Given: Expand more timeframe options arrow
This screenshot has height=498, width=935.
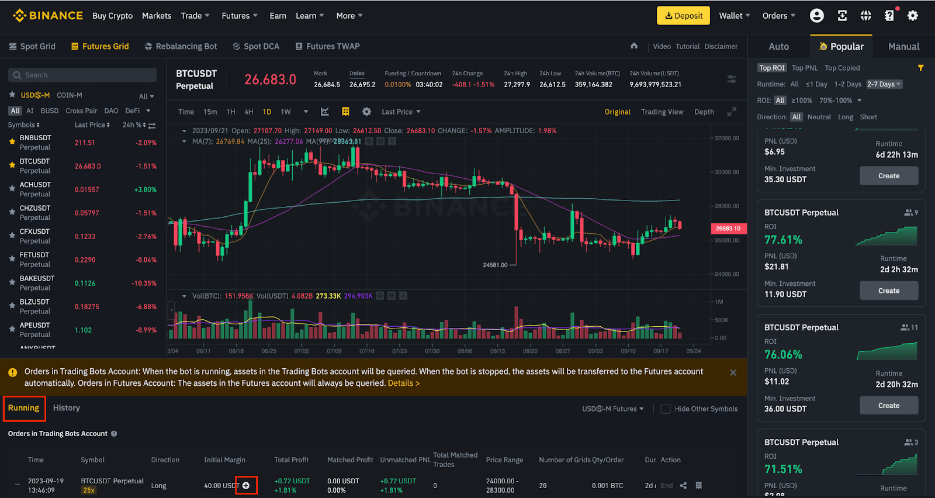Looking at the screenshot, I should [306, 112].
